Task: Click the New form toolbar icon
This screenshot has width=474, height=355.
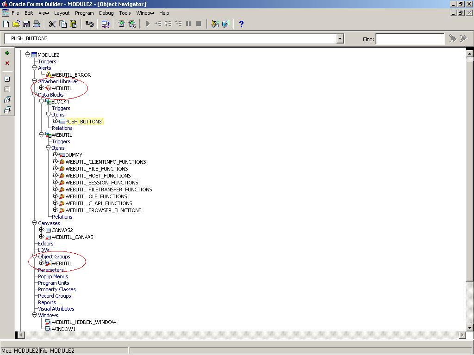Action: 6,24
